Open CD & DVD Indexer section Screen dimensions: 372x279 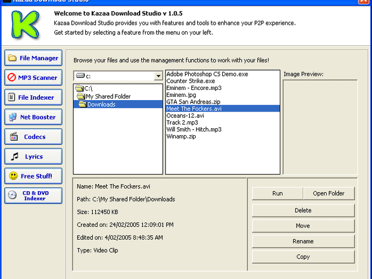pos(33,196)
